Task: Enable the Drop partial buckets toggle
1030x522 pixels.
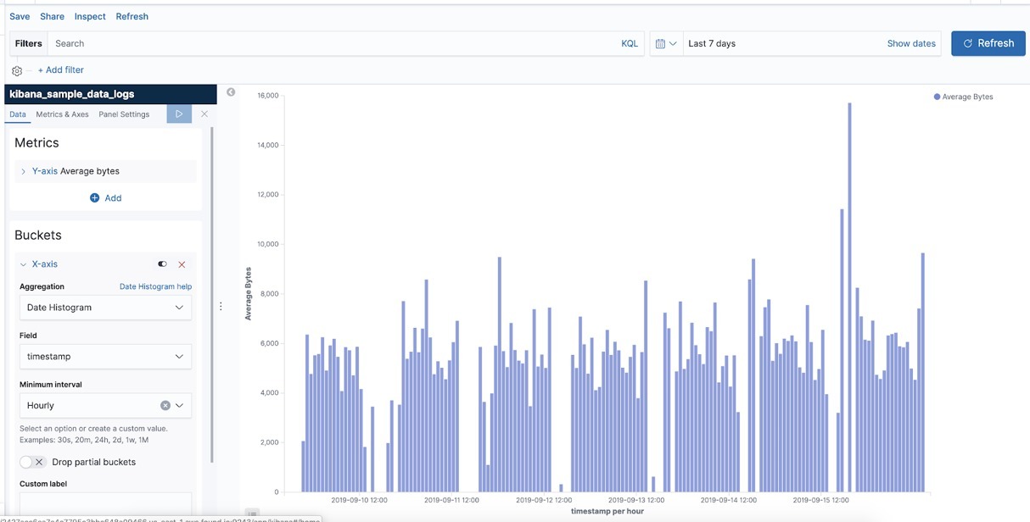Action: tap(25, 461)
